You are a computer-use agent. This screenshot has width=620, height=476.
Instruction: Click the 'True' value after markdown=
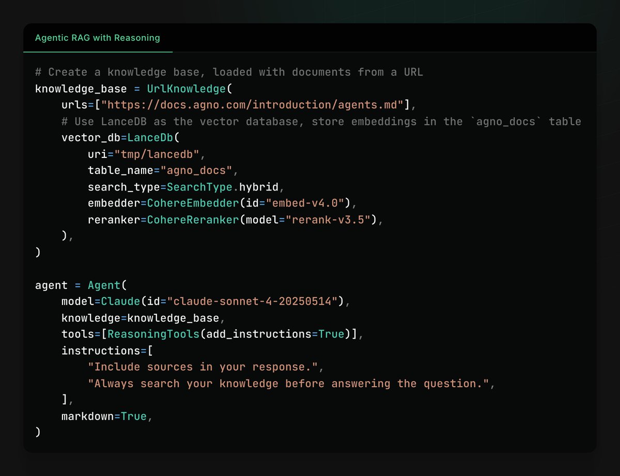click(134, 416)
